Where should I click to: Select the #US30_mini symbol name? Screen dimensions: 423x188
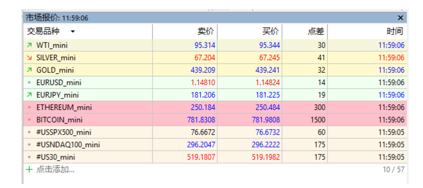[x=56, y=157]
